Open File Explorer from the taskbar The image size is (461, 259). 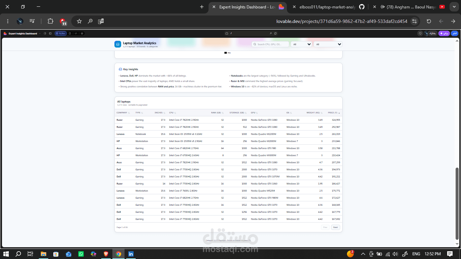coord(43,254)
